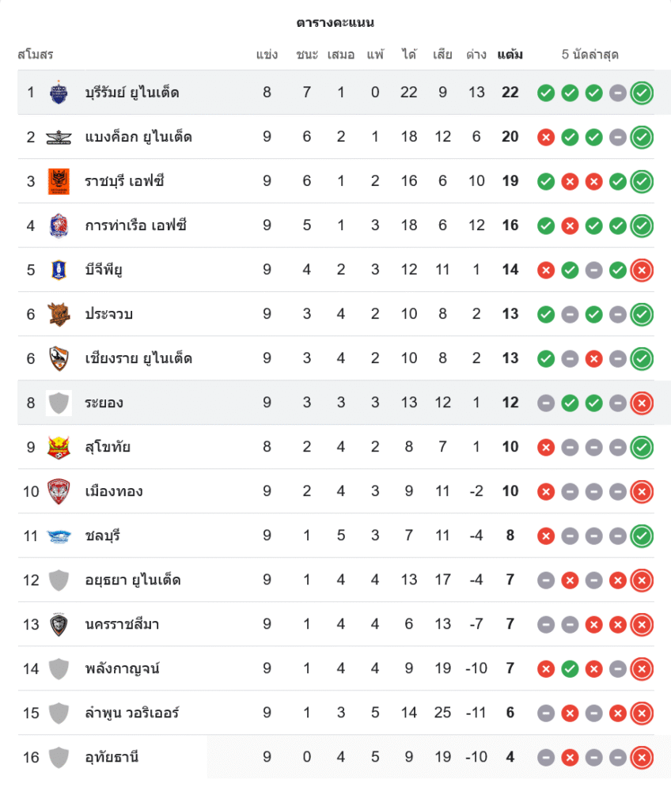
Task: Click the ชลบุรี blue shark logo
Action: [59, 536]
